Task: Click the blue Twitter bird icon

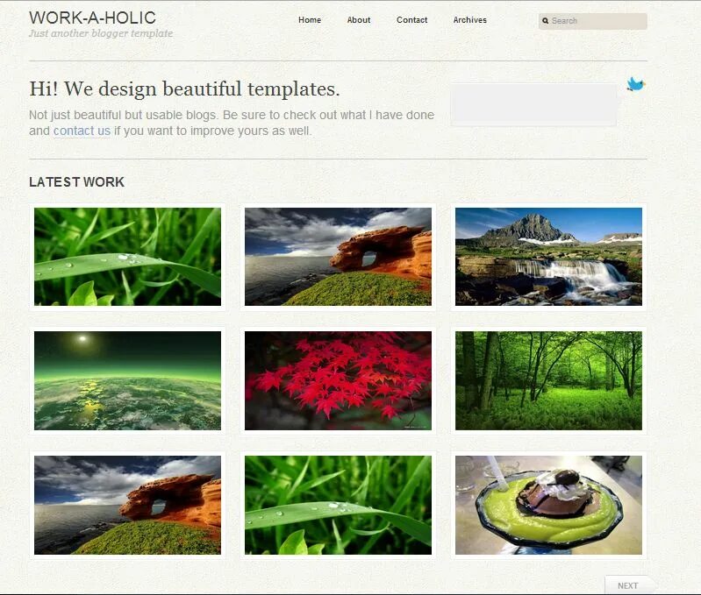Action: (636, 84)
